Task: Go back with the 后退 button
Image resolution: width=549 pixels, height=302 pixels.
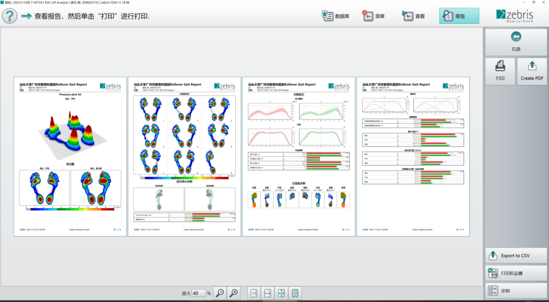Action: [516, 42]
